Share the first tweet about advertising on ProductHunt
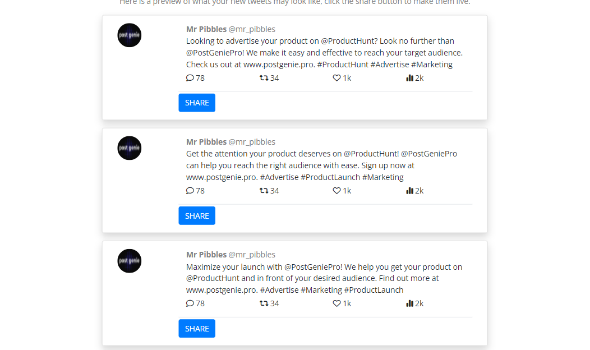Viewport: 590px width, 350px height. [x=197, y=103]
